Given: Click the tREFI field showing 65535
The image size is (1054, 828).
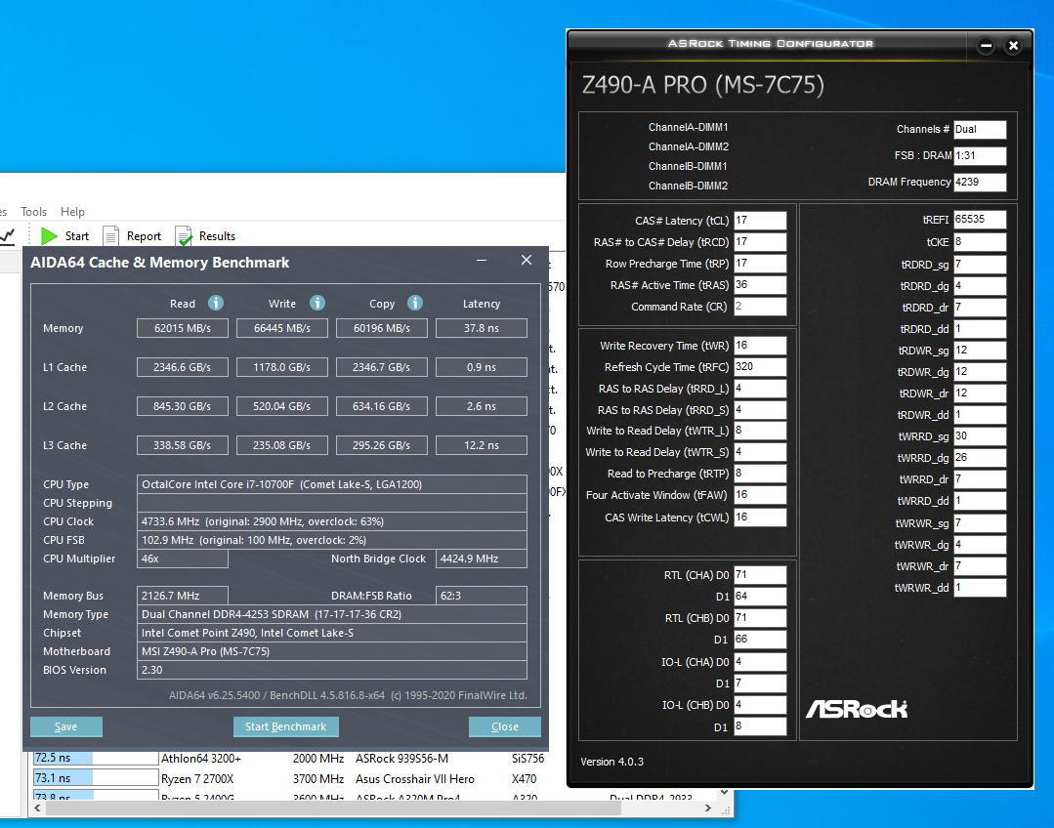Looking at the screenshot, I should point(980,220).
